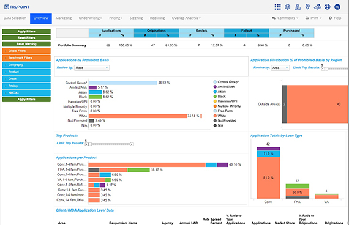This screenshot has height=225, width=349.
Task: Click the FHA loan type column
Action: click(298, 191)
